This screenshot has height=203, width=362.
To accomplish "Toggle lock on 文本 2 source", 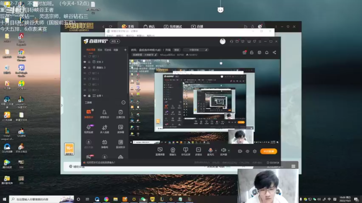I will pos(89,62).
